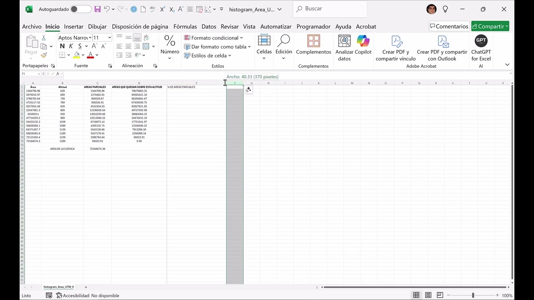Screen dimensions: 534x300
Task: Open the file name dropdown for histogram_Area_U...
Action: tap(280, 10)
